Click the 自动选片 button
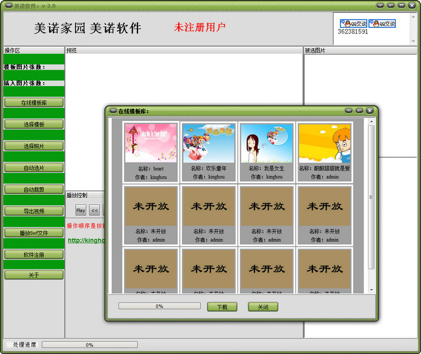 pos(34,168)
